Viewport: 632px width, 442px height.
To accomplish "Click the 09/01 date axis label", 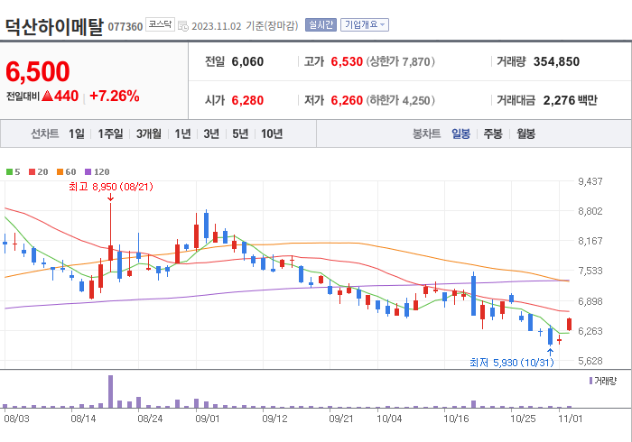I will coord(208,419).
